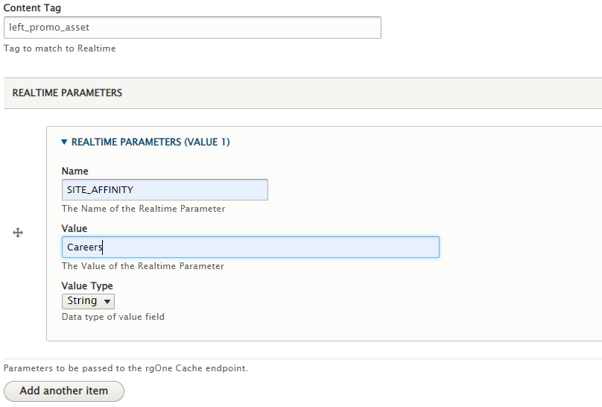602x407 pixels.
Task: Open the Value Type String dropdown
Action: click(x=88, y=301)
